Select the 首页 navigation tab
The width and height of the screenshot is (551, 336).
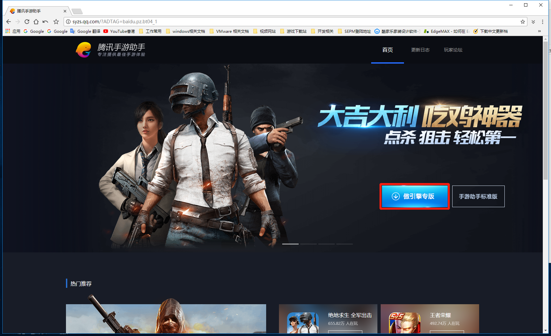coord(388,50)
